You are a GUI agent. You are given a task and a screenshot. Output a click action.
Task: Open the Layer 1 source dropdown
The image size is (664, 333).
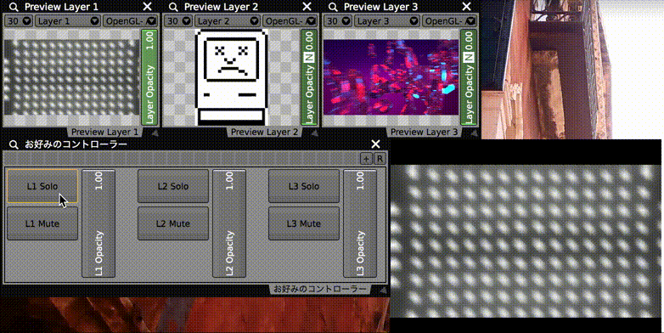click(67, 21)
